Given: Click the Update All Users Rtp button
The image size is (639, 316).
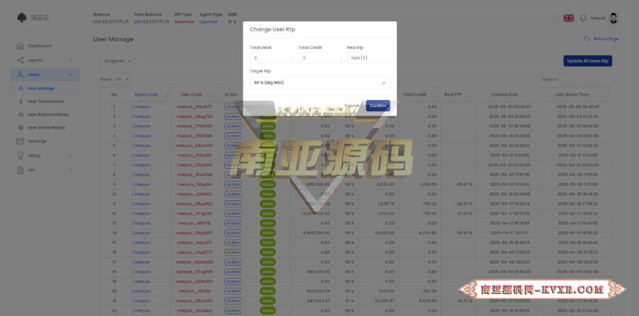Looking at the screenshot, I should [588, 61].
